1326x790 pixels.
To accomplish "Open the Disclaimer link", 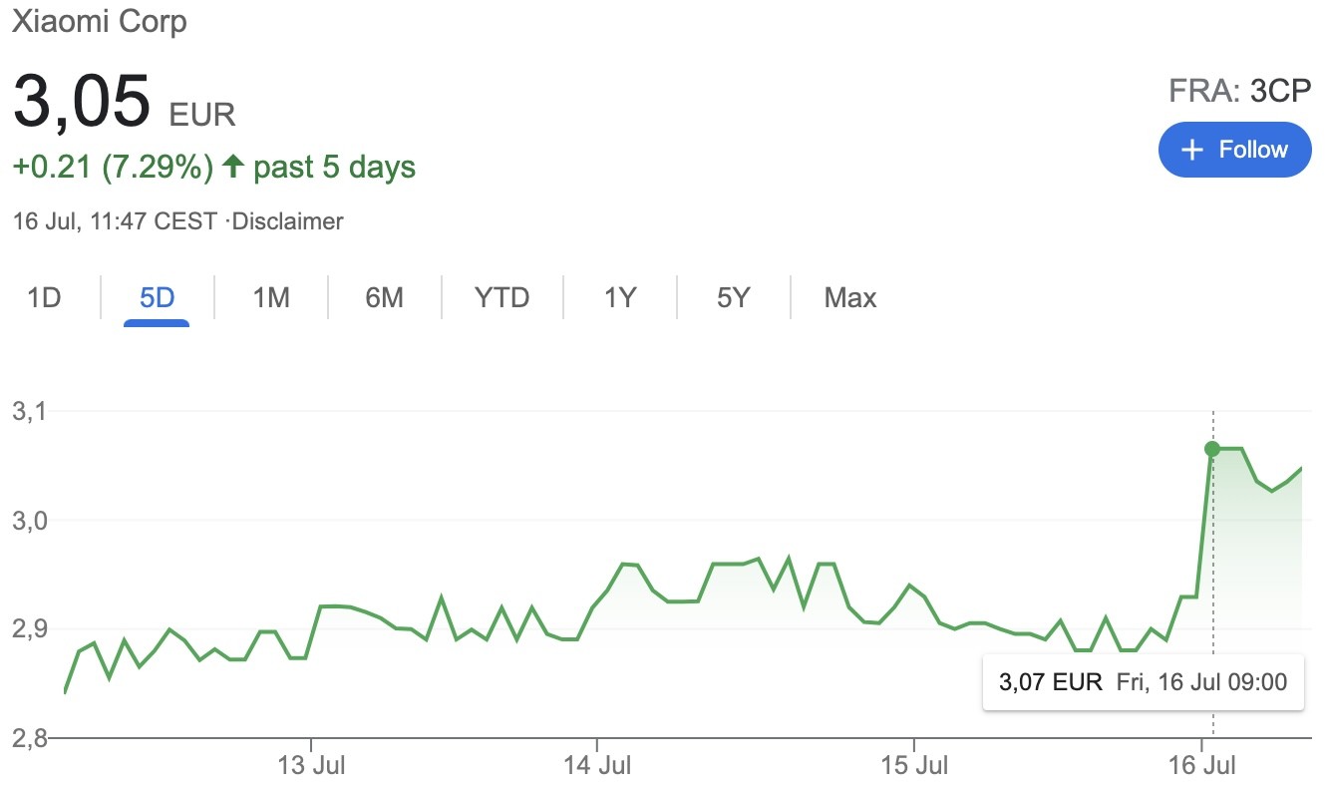I will click(x=287, y=221).
